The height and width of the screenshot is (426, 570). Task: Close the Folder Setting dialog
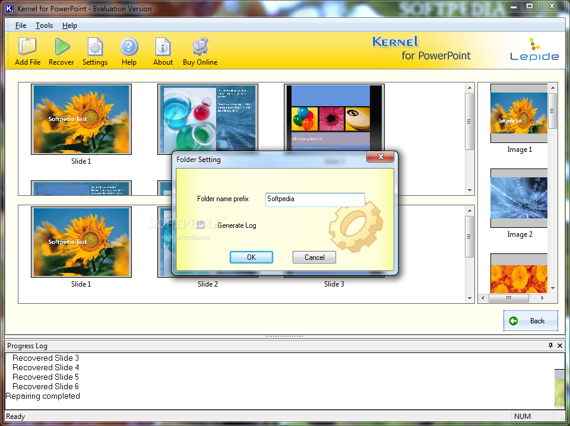click(x=380, y=157)
